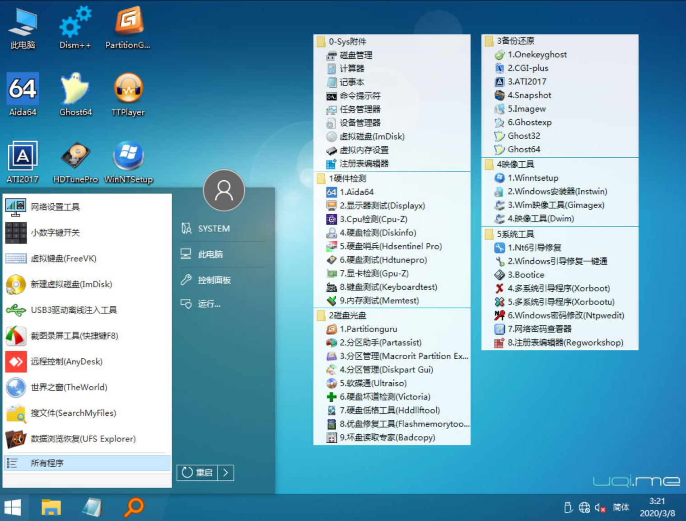Toggle 小数字键开关 in Start menu
Viewport: 686px width, 521px height.
tap(87, 233)
